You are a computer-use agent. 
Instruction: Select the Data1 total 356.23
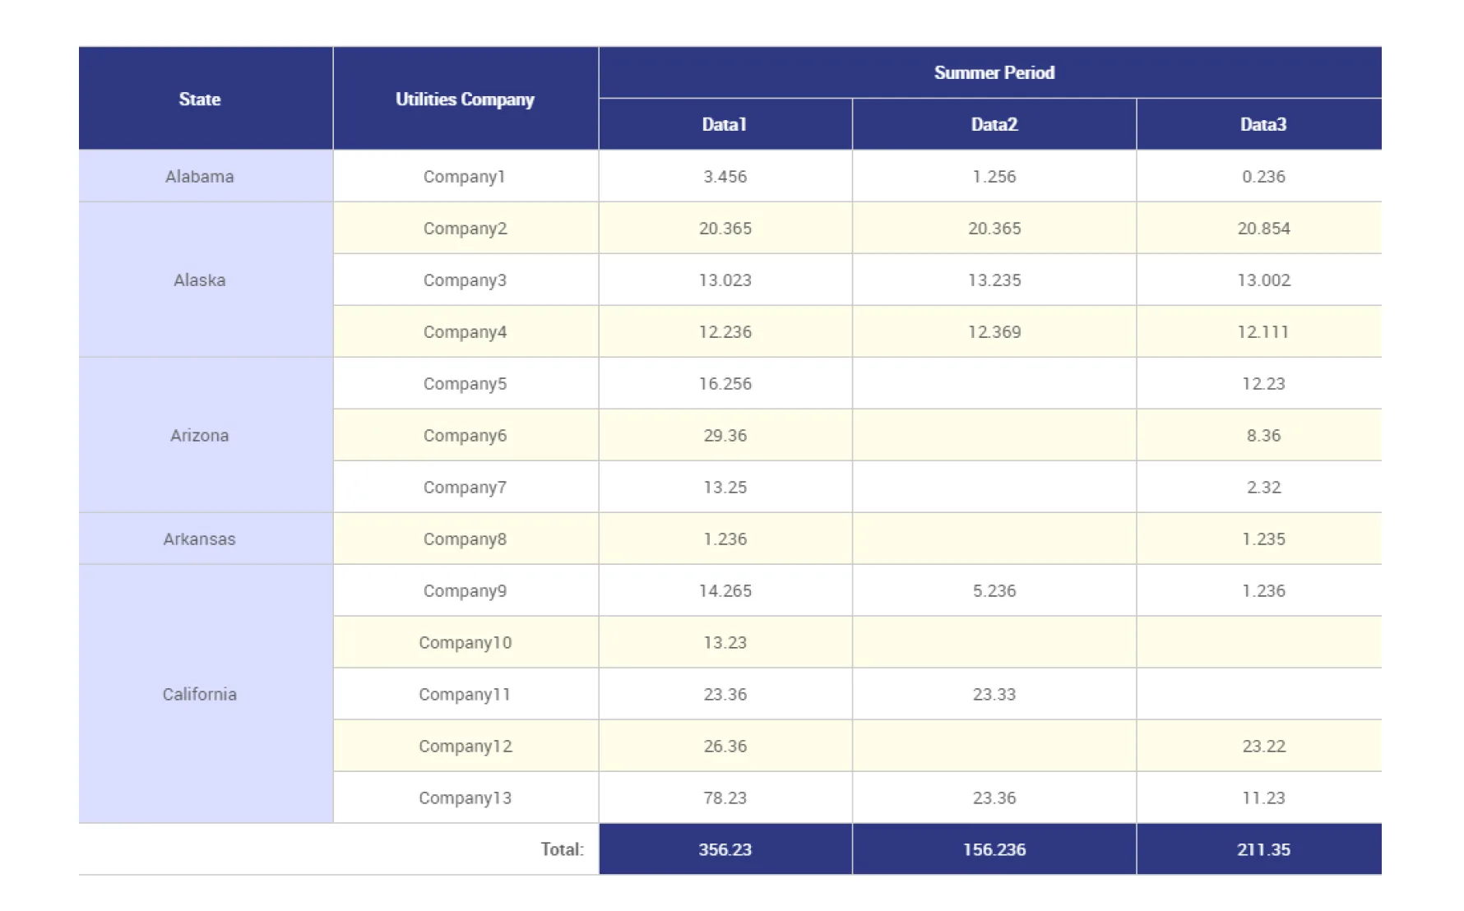[x=725, y=849]
